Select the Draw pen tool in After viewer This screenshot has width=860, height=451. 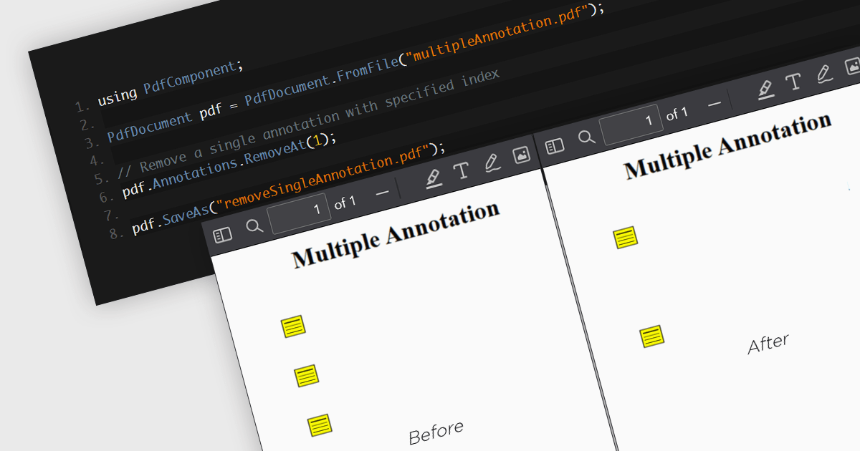823,74
